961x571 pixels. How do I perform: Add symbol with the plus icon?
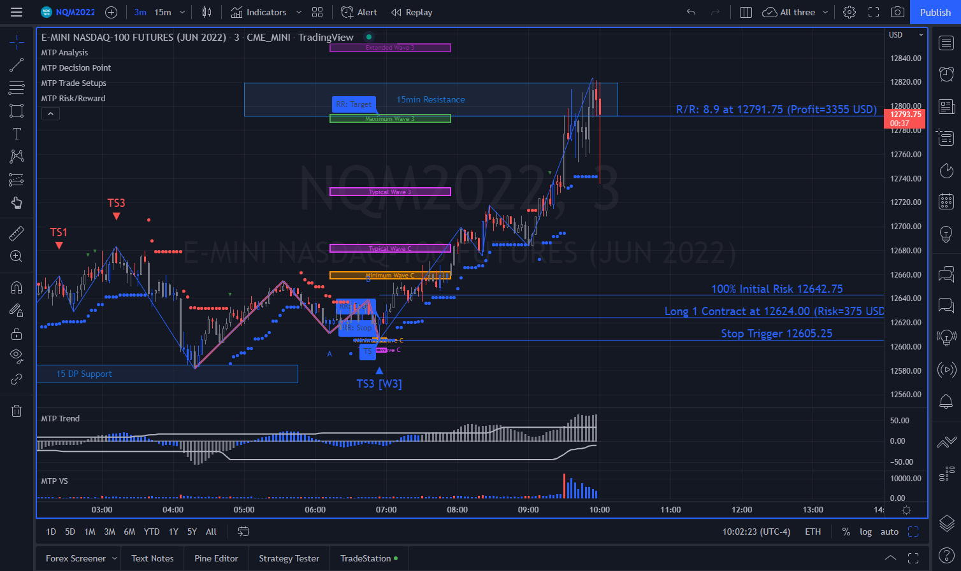(111, 12)
